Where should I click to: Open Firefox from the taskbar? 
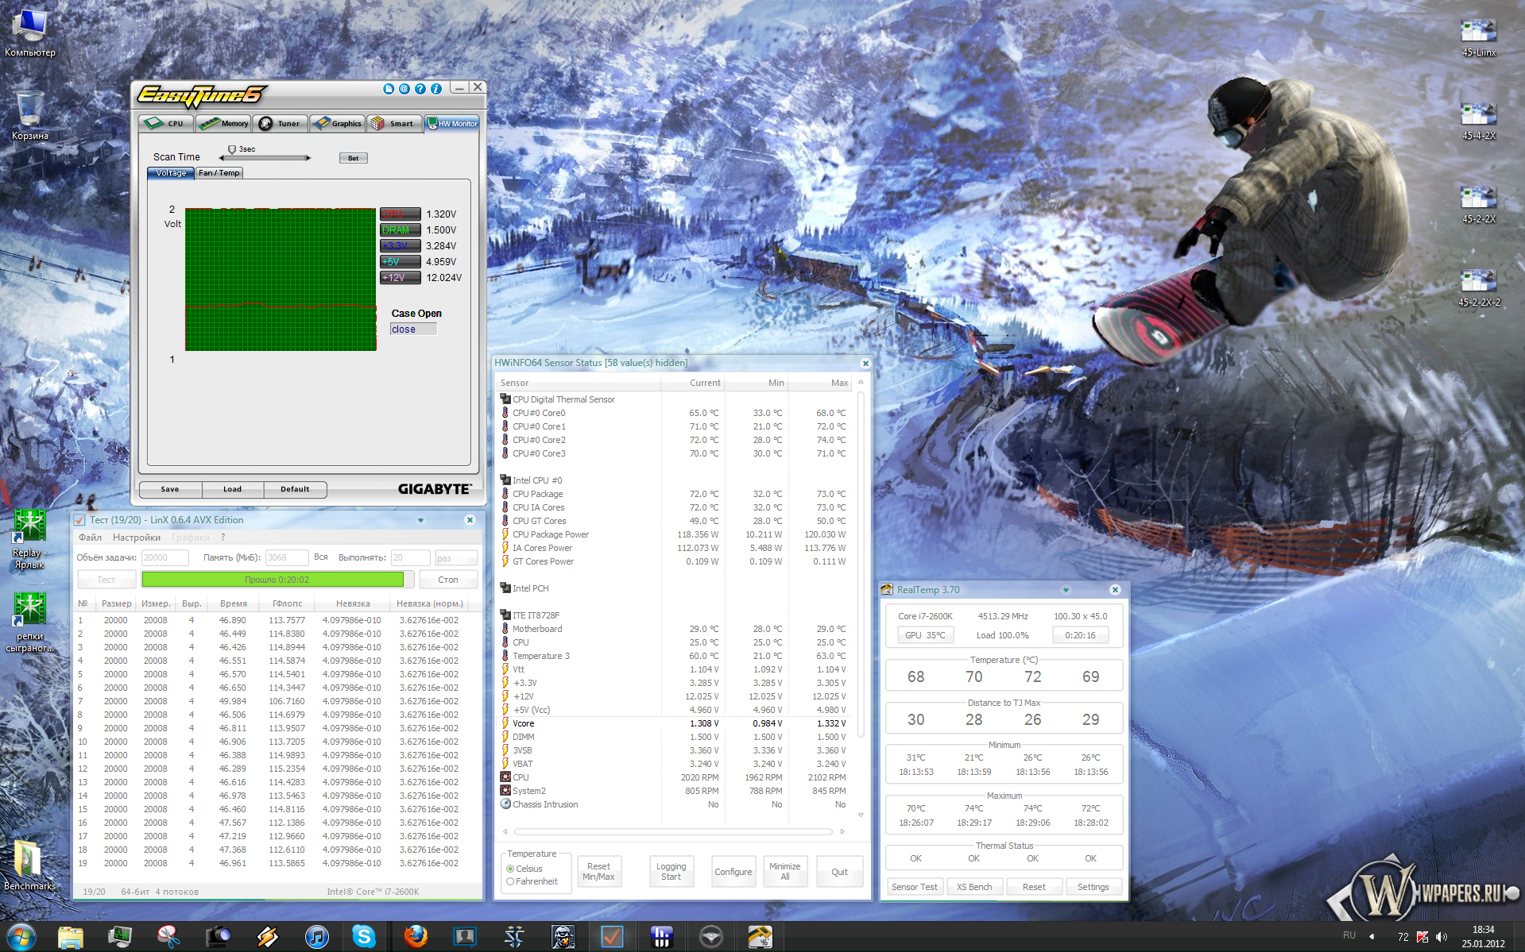(x=415, y=937)
